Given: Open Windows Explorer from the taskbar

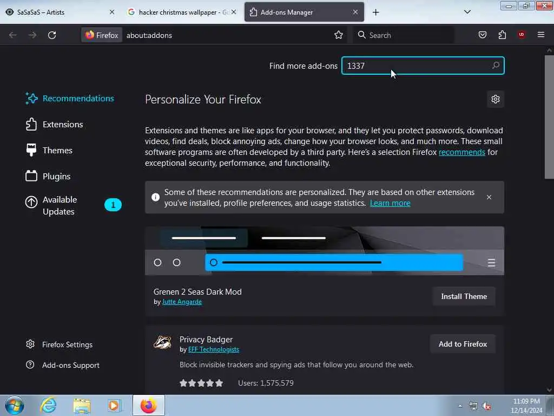Looking at the screenshot, I should [82, 405].
